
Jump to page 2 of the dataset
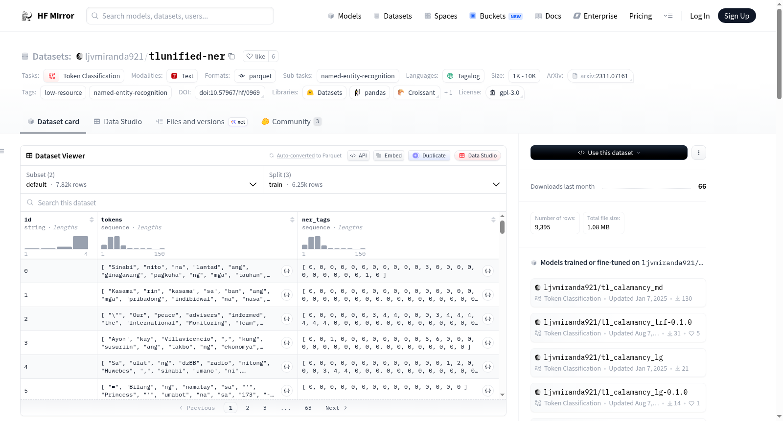[x=248, y=408]
